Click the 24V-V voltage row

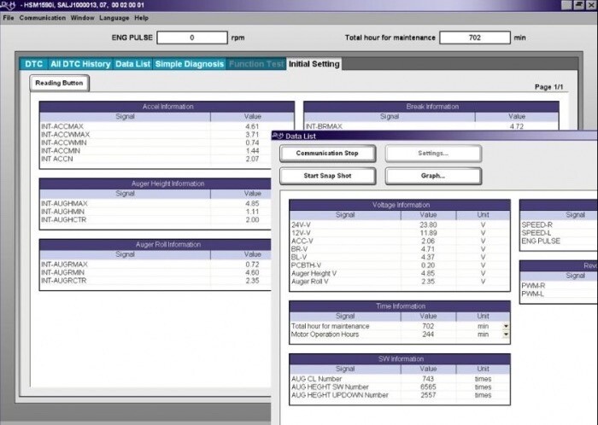click(x=400, y=224)
